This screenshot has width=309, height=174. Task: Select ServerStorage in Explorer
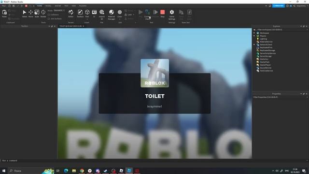coord(266,56)
